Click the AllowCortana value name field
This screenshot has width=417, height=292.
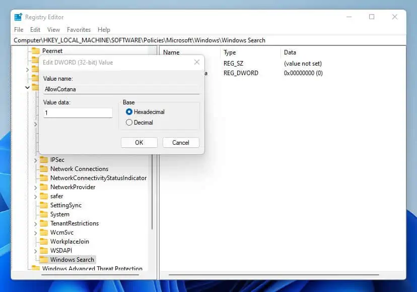point(121,89)
